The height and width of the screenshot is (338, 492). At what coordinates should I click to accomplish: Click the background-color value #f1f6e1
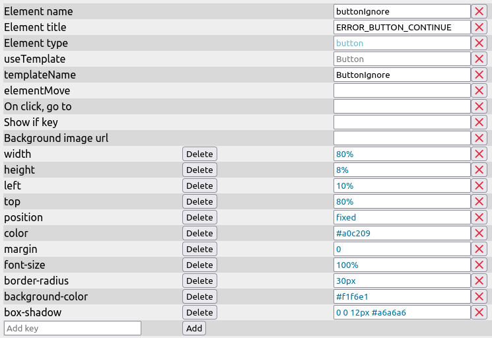pyautogui.click(x=402, y=296)
